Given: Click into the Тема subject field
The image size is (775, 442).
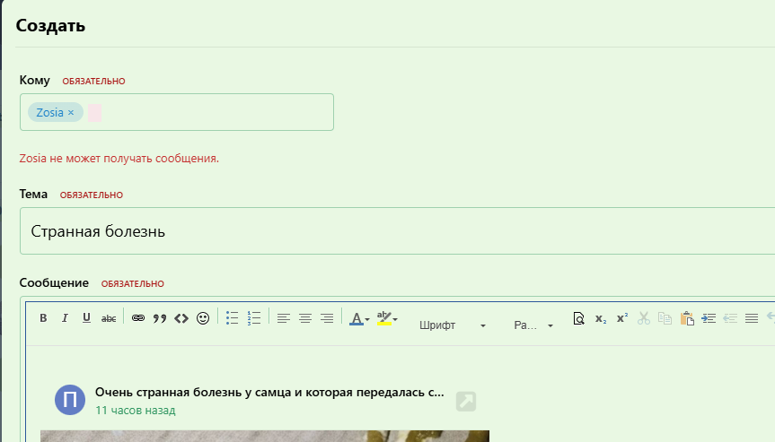Looking at the screenshot, I should click(x=395, y=231).
